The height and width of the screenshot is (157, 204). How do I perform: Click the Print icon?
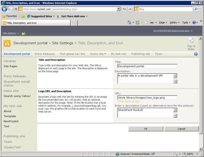coord(152,23)
